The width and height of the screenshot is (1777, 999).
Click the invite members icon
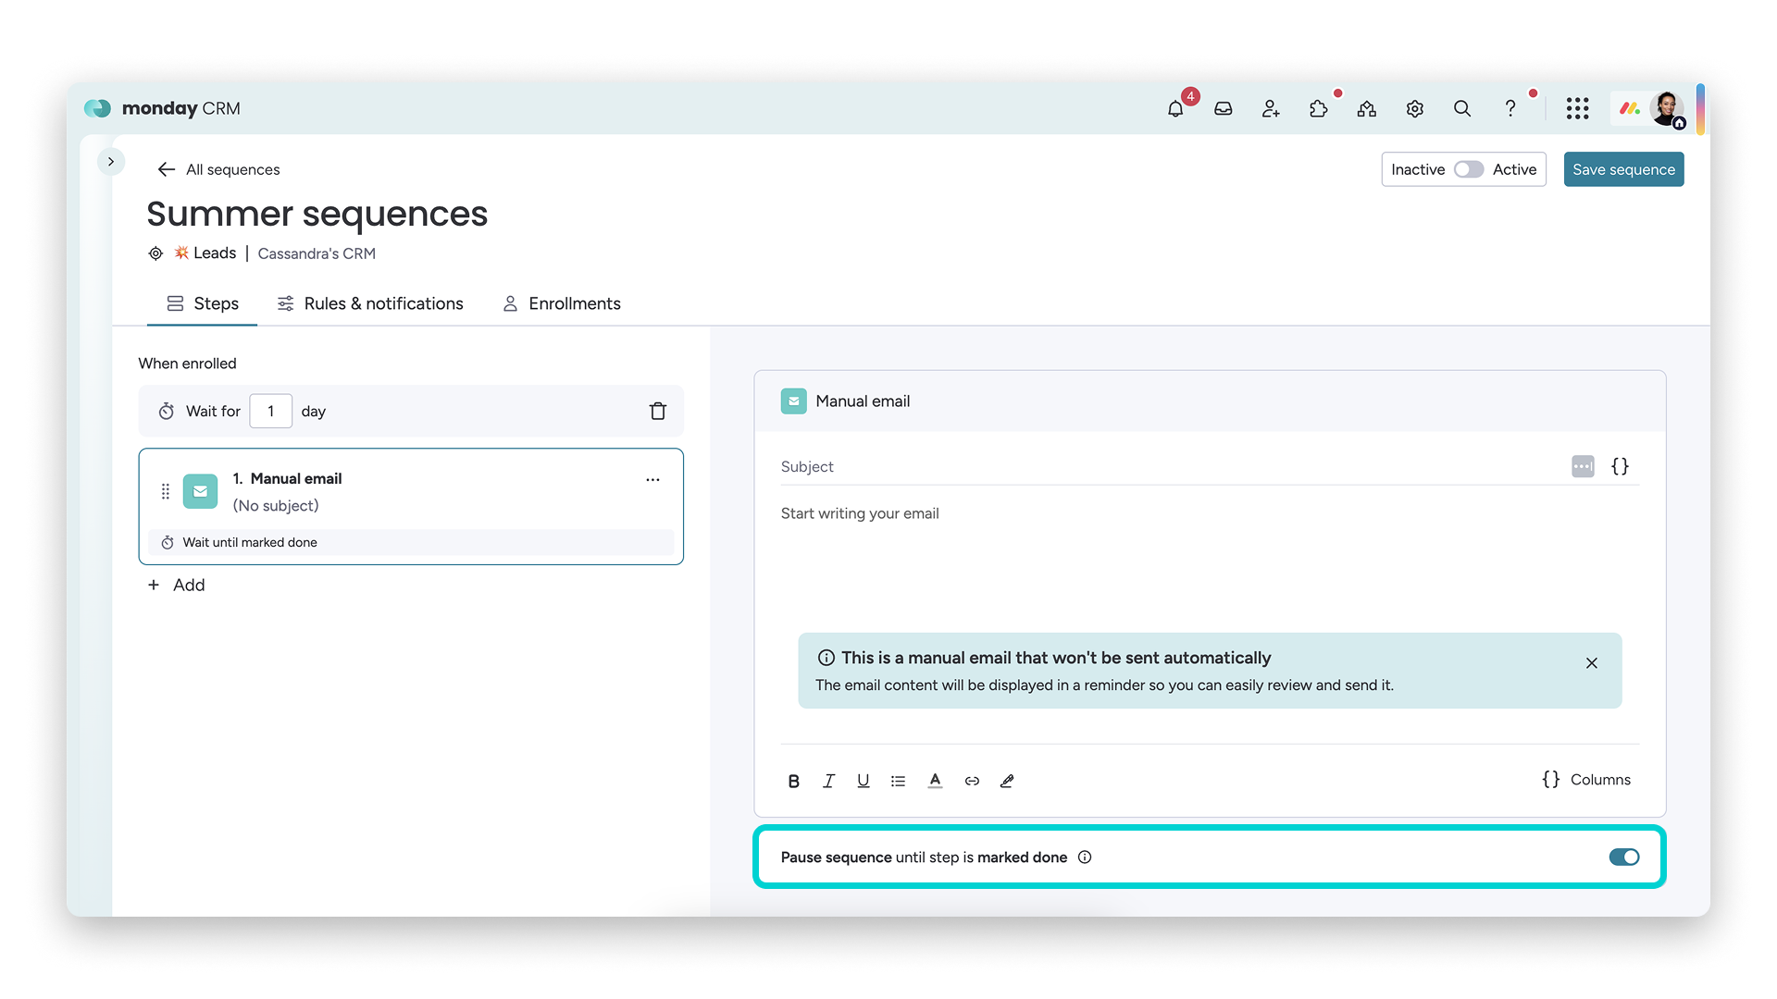(x=1271, y=109)
